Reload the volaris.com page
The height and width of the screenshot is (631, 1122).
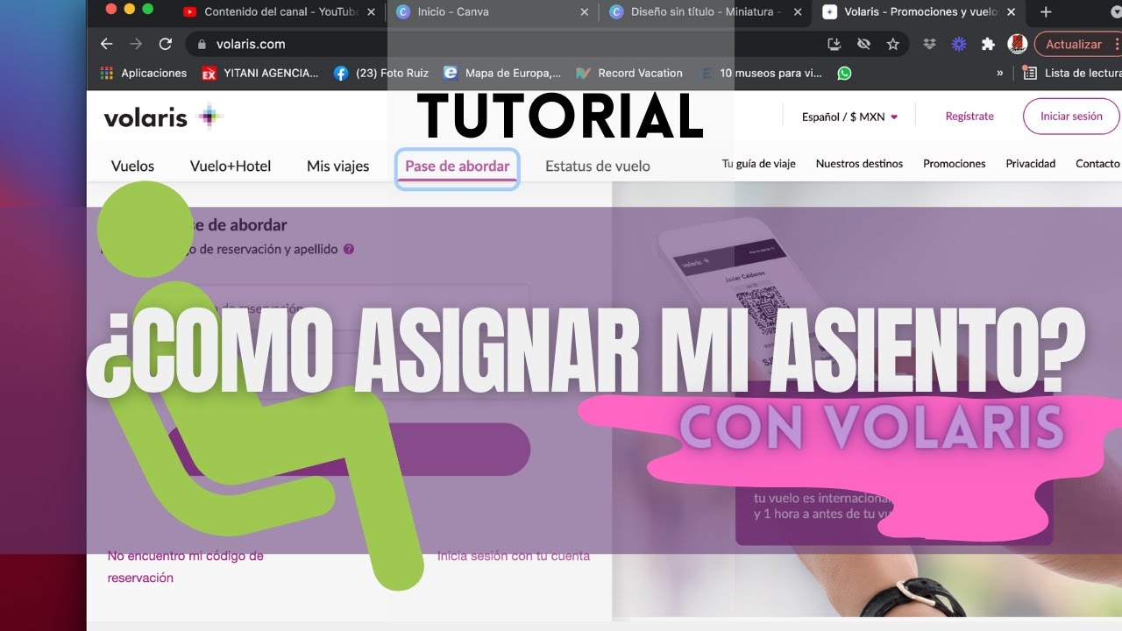click(165, 44)
